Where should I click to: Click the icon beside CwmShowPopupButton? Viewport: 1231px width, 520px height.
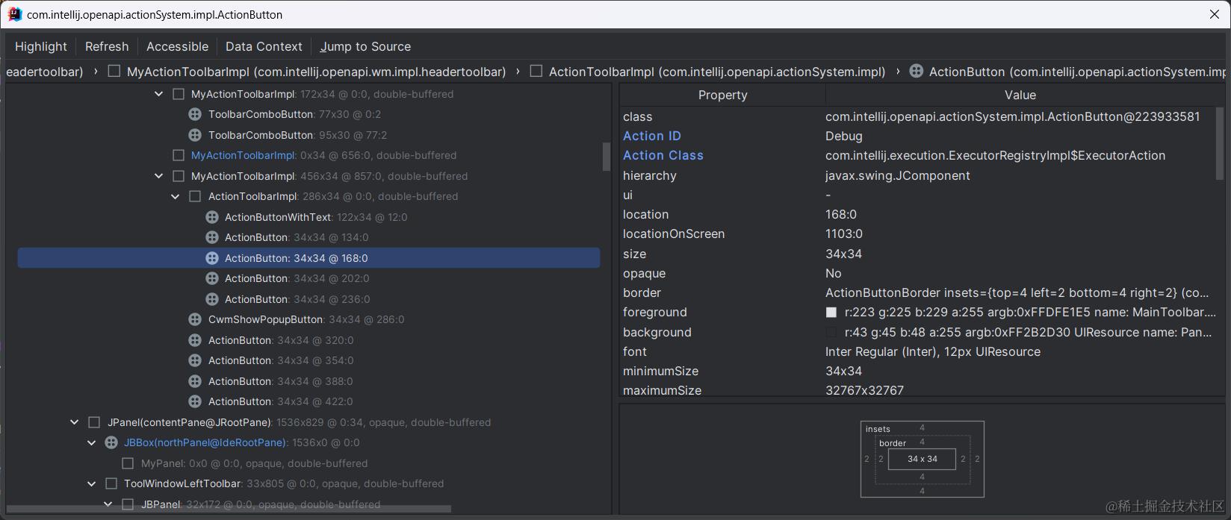tap(195, 319)
